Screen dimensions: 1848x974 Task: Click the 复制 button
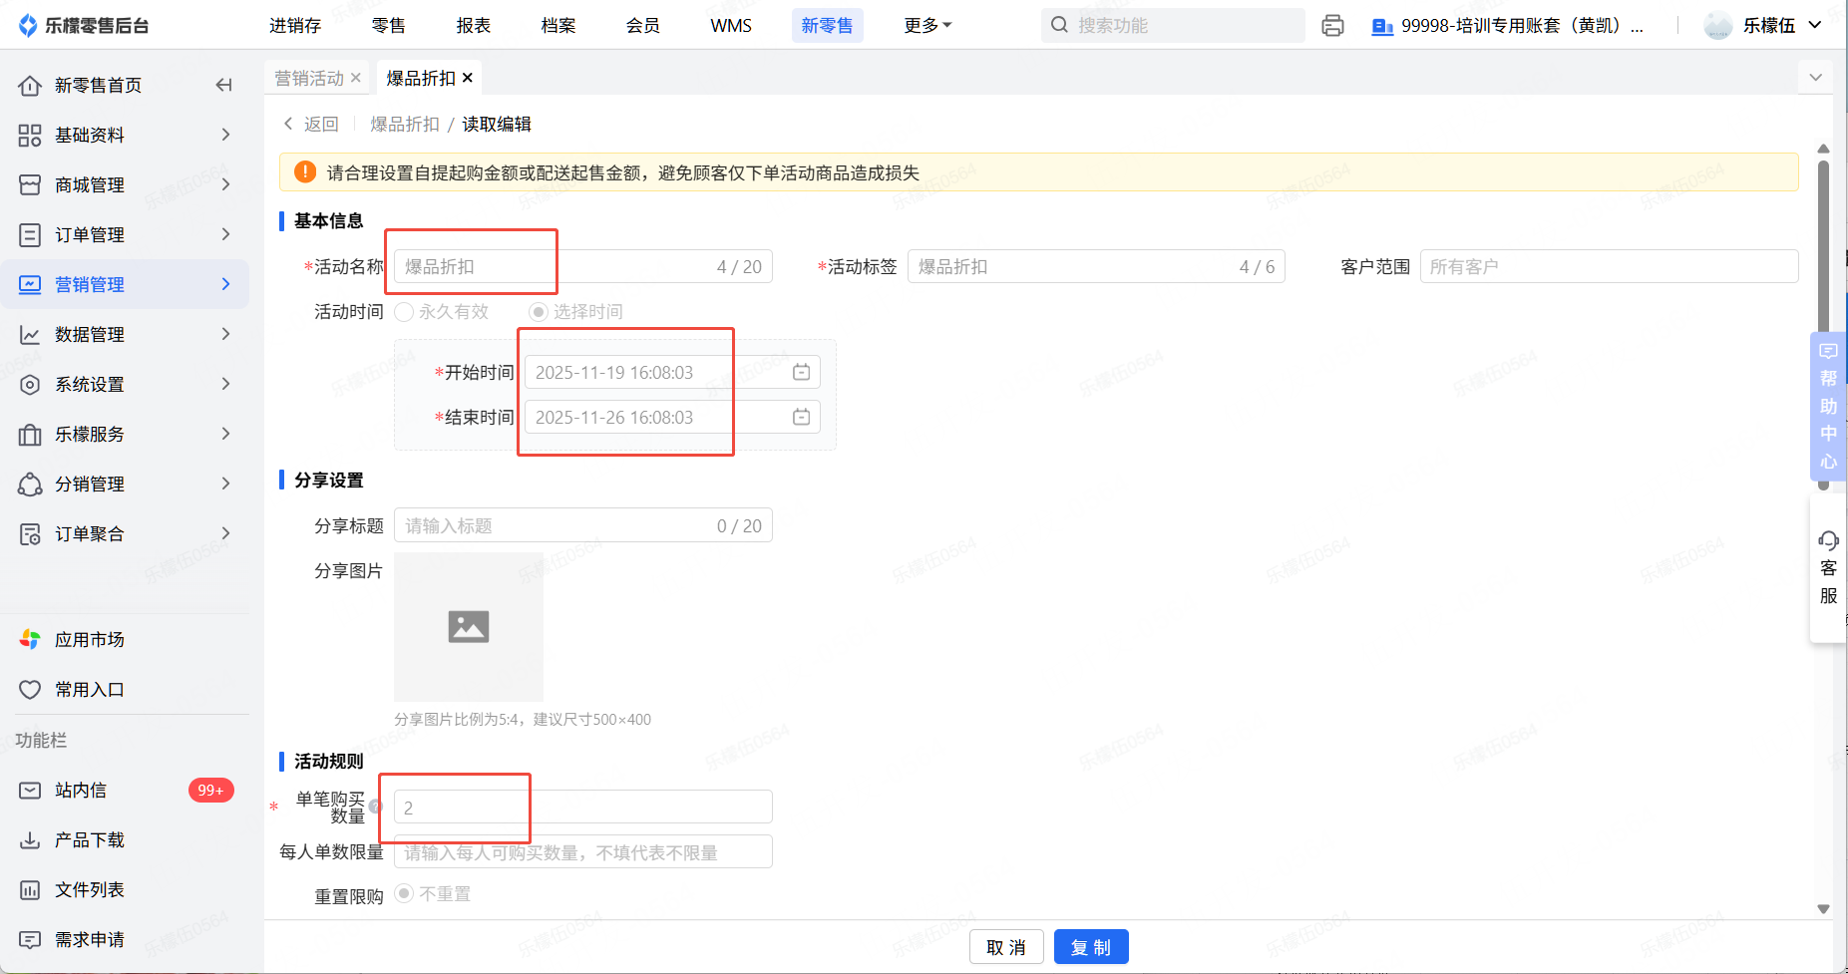coord(1091,947)
